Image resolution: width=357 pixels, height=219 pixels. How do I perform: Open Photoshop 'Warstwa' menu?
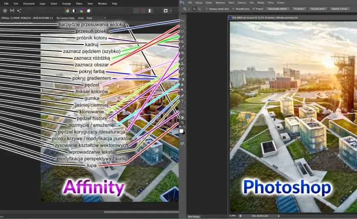click(x=220, y=3)
